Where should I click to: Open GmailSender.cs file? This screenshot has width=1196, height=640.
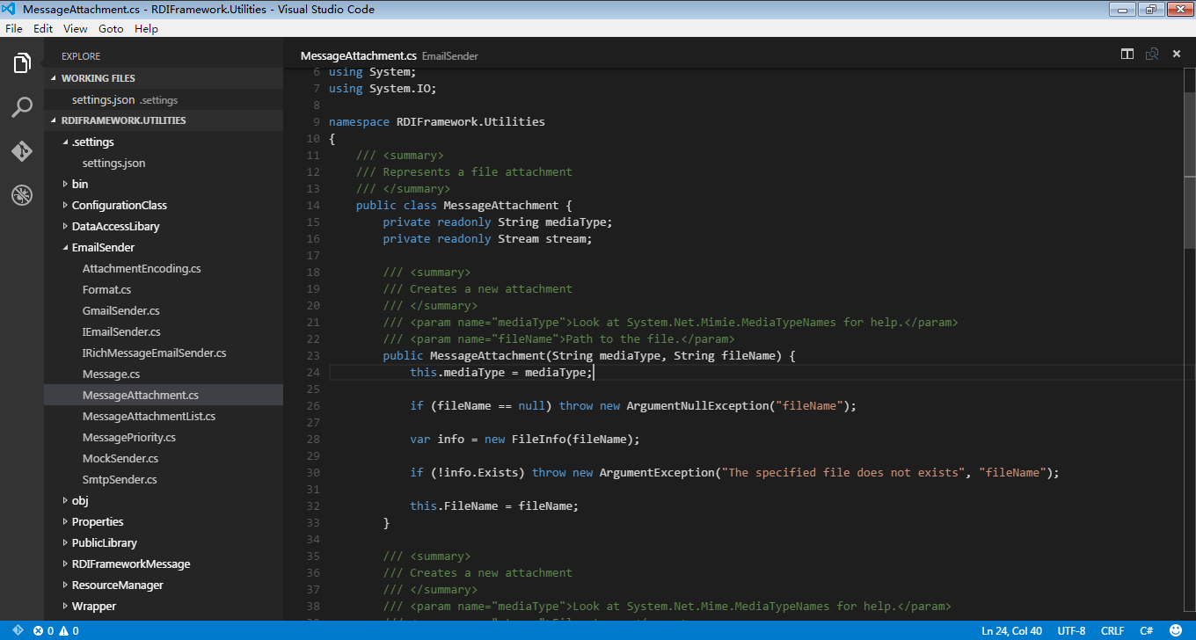164,310
